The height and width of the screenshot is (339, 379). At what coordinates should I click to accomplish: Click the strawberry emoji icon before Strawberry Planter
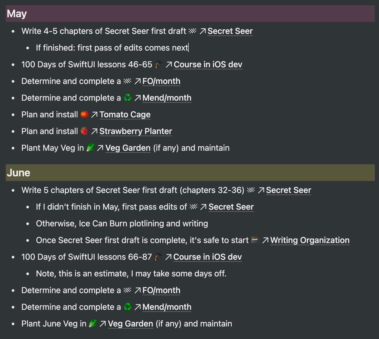[x=84, y=131]
